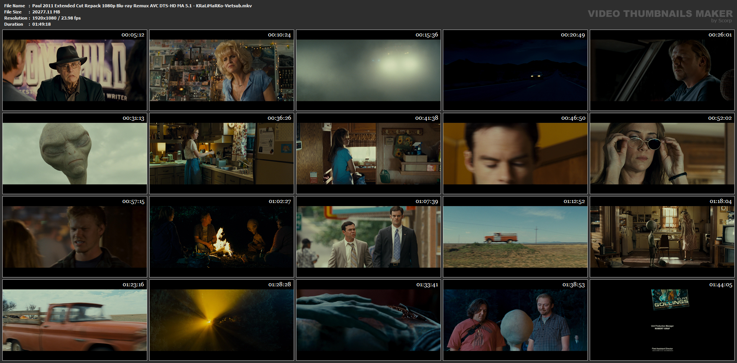Select the thumbnail at 00:26:01
Screen dimensions: 737x363
[662, 70]
